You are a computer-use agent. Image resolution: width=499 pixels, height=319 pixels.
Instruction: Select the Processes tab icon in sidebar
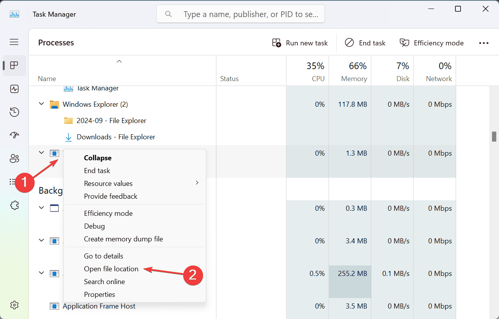[14, 65]
